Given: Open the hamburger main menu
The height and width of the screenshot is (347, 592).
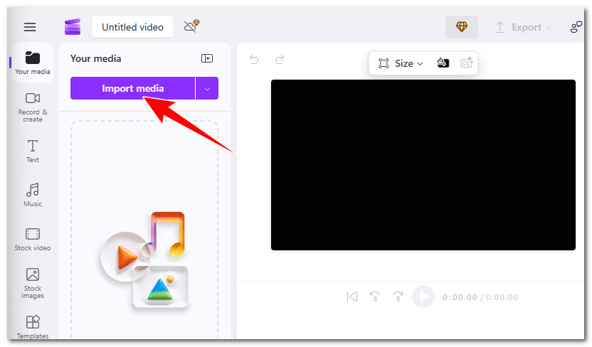Looking at the screenshot, I should (x=30, y=27).
